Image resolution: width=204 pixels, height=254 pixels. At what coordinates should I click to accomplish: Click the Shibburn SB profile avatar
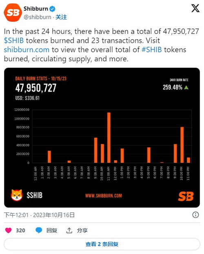click(13, 13)
